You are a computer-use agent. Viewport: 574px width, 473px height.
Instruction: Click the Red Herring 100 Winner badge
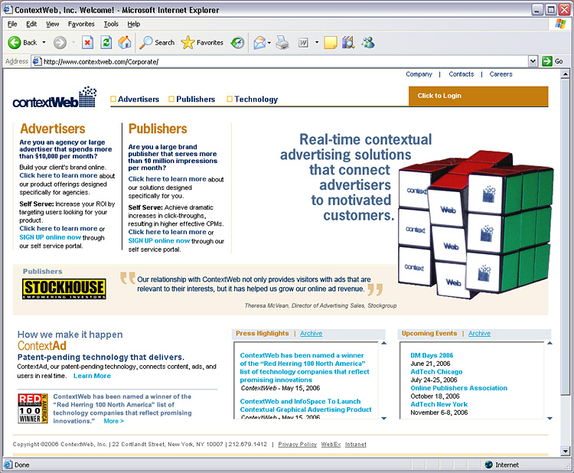coord(33,408)
